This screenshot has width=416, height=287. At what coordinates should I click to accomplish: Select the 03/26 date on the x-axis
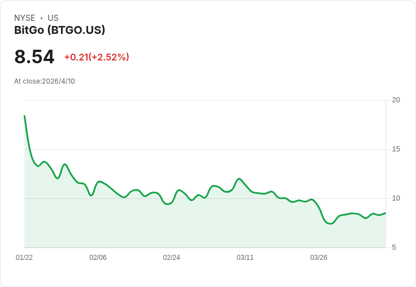pos(319,258)
